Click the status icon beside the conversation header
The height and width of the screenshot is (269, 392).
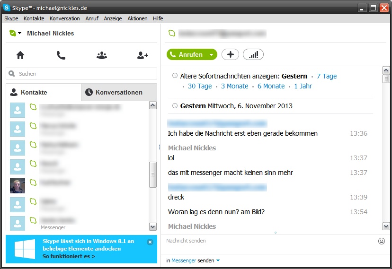(172, 33)
